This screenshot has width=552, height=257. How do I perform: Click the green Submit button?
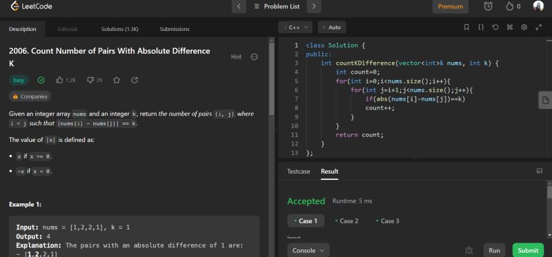click(528, 250)
